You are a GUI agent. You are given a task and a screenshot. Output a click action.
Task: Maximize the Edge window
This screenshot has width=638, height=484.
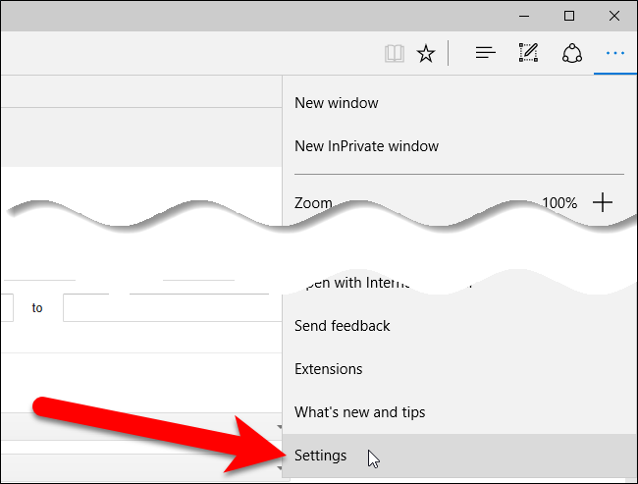(x=569, y=17)
